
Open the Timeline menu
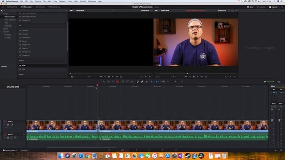38,1
